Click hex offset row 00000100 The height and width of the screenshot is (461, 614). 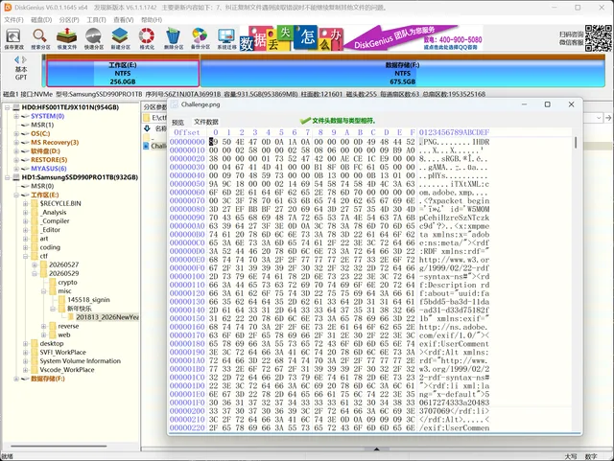tap(330, 276)
